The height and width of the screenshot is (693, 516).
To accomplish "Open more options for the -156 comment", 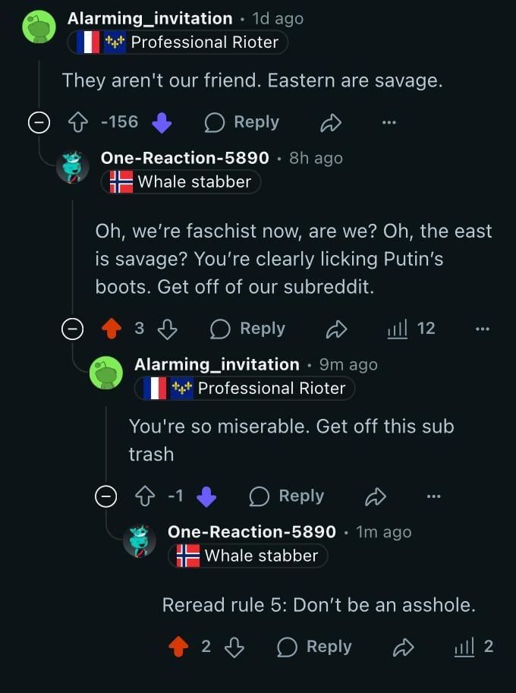I will click(x=389, y=122).
